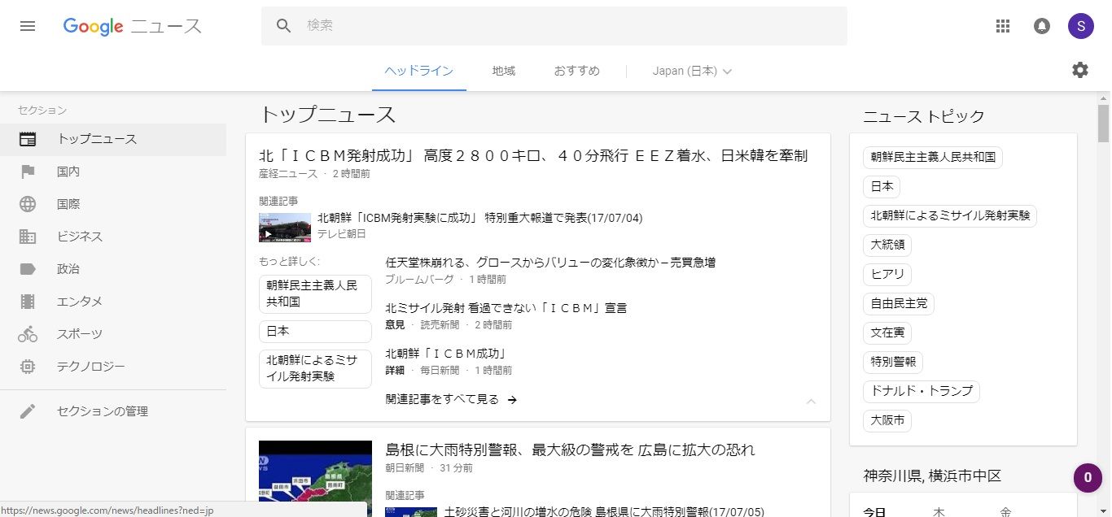The width and height of the screenshot is (1112, 517).
Task: Select topic 自由民主党
Action: click(x=899, y=303)
